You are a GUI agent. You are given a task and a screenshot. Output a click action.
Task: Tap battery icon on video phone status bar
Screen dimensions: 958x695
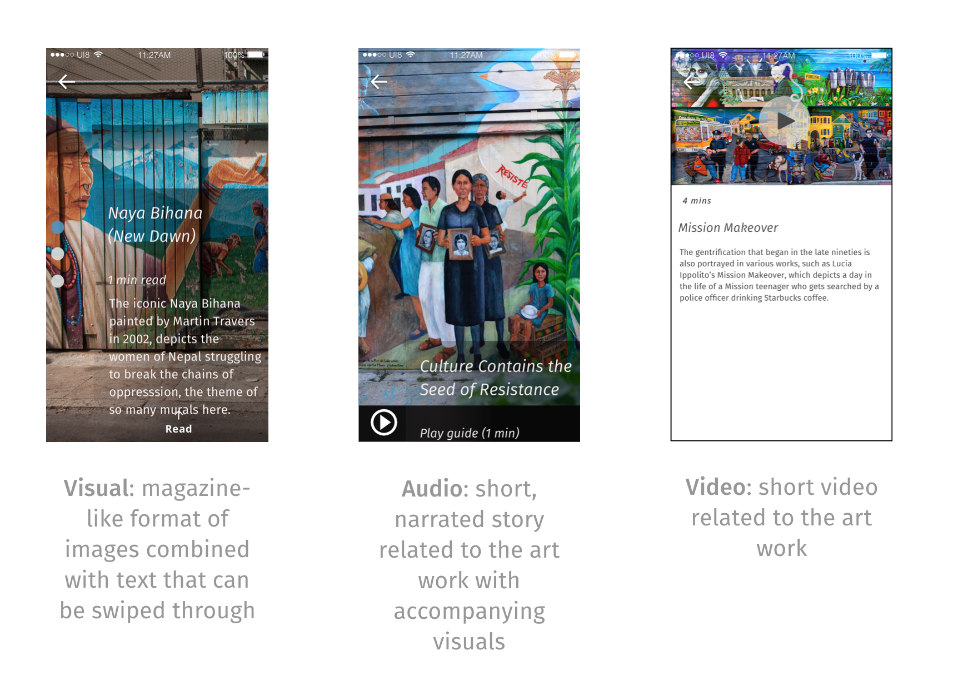[880, 55]
